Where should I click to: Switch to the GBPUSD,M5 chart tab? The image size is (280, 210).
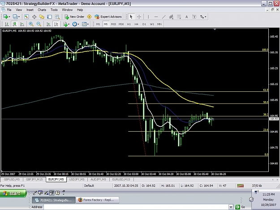(12, 180)
